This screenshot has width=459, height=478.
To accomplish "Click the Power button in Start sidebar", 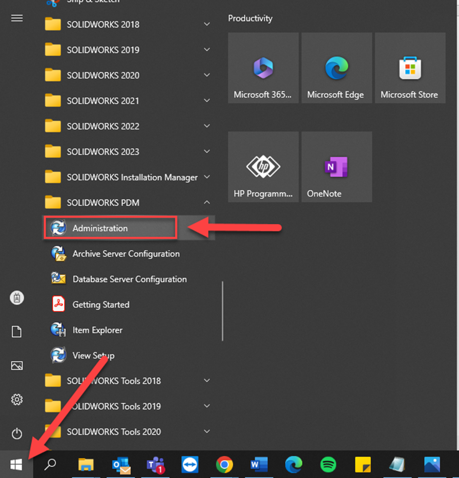I will tap(17, 434).
